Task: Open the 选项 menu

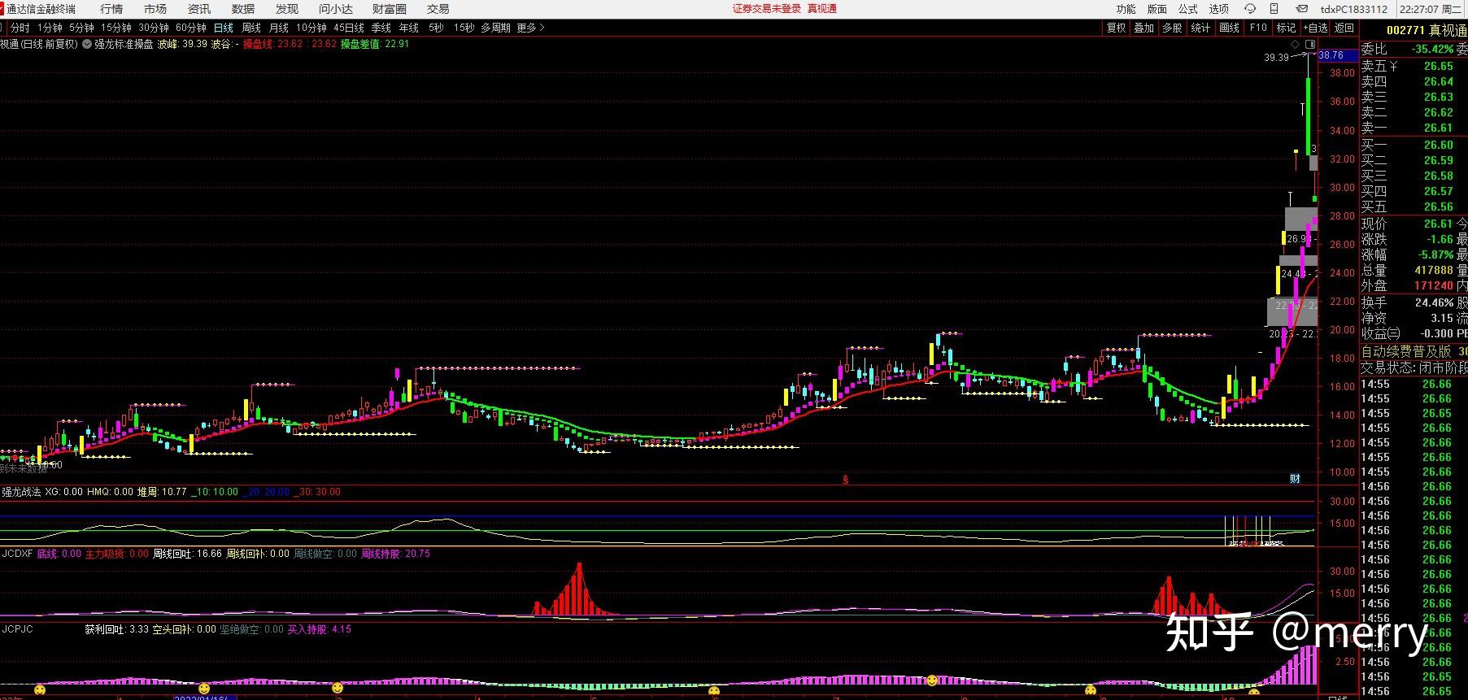Action: 1219,9
